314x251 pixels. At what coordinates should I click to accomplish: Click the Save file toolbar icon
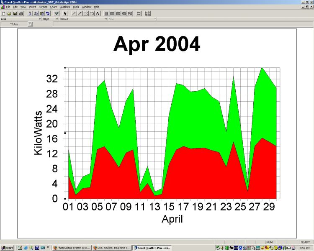[15, 14]
